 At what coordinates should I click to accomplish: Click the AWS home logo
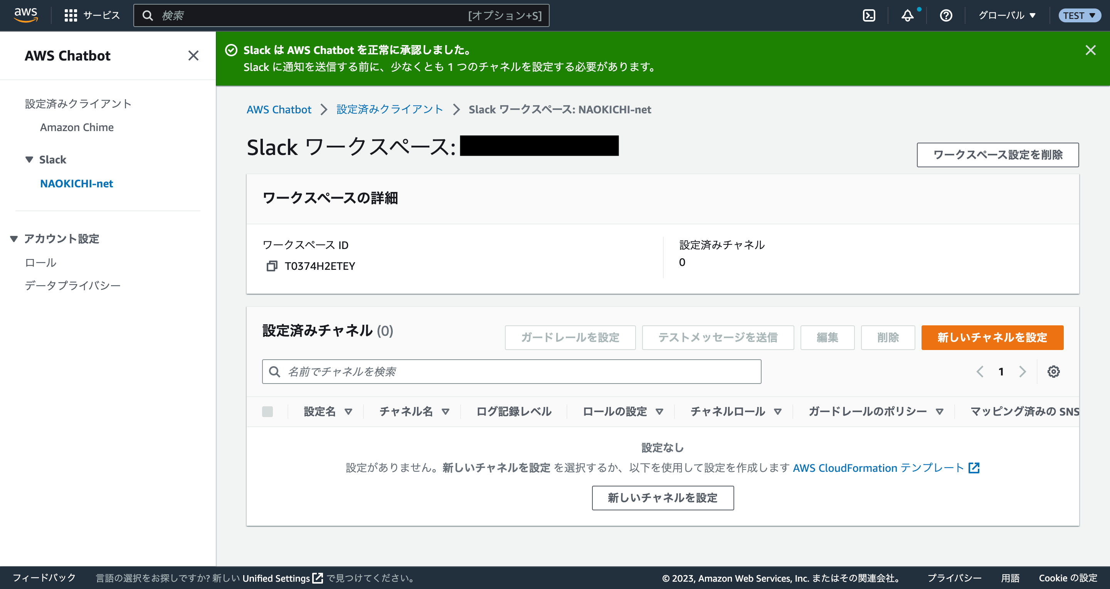(25, 14)
